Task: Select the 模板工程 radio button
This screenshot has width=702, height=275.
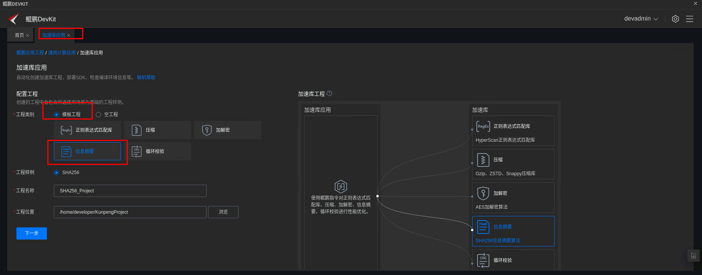Action: coord(56,114)
